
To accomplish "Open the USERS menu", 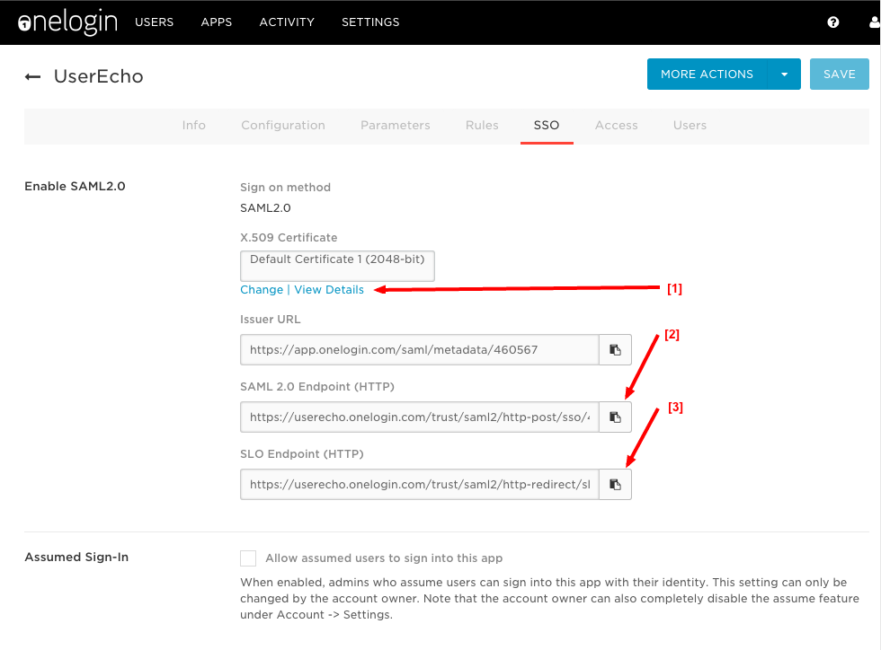I will pos(154,22).
